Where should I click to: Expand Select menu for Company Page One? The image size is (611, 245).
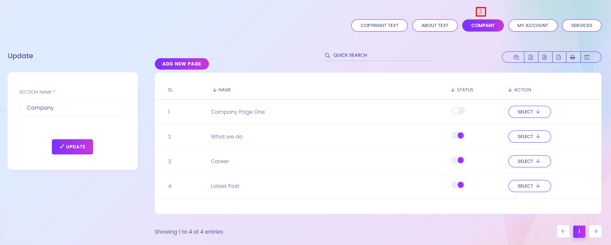tap(529, 112)
